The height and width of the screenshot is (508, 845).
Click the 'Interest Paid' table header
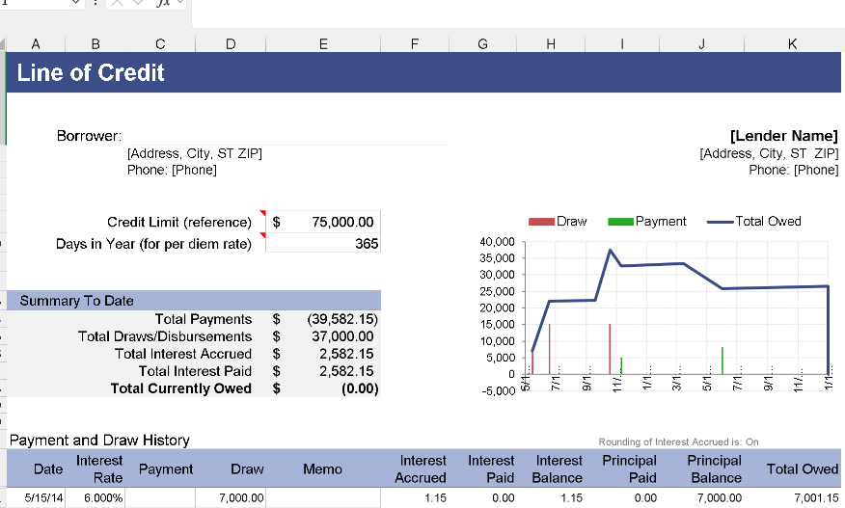click(491, 469)
